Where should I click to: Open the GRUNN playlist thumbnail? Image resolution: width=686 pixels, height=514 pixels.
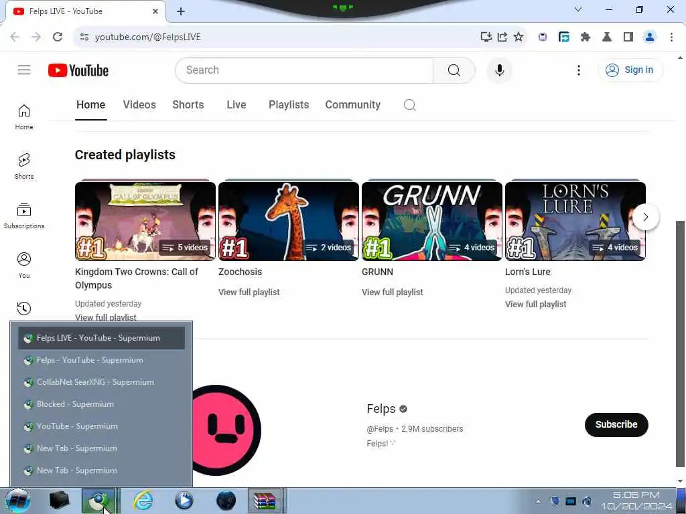click(x=432, y=221)
